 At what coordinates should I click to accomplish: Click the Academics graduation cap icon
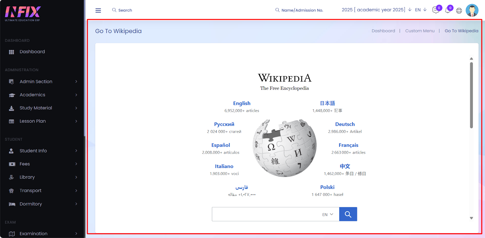(12, 95)
